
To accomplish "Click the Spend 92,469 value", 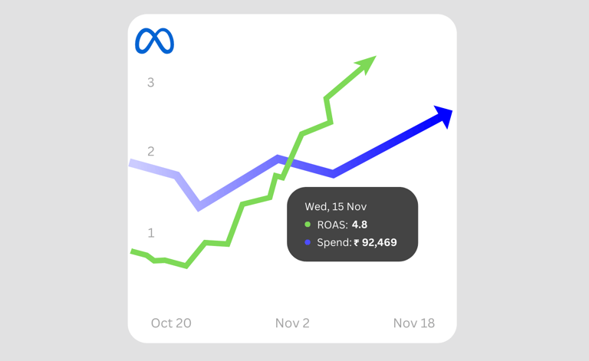I will pos(380,243).
